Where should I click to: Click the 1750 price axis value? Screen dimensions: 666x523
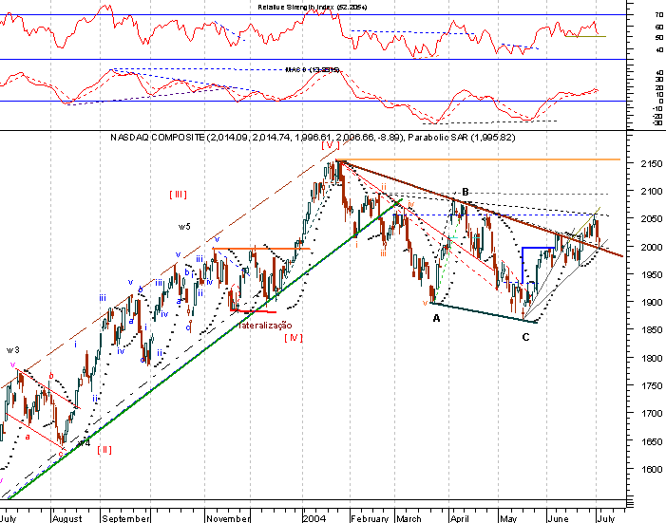[x=651, y=386]
